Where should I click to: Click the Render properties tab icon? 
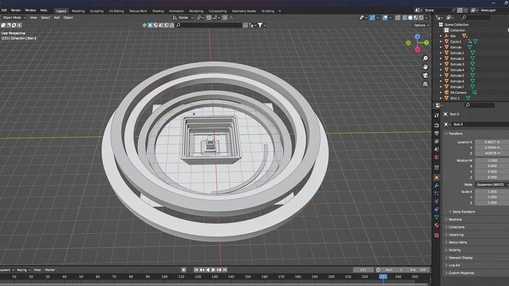(437, 125)
